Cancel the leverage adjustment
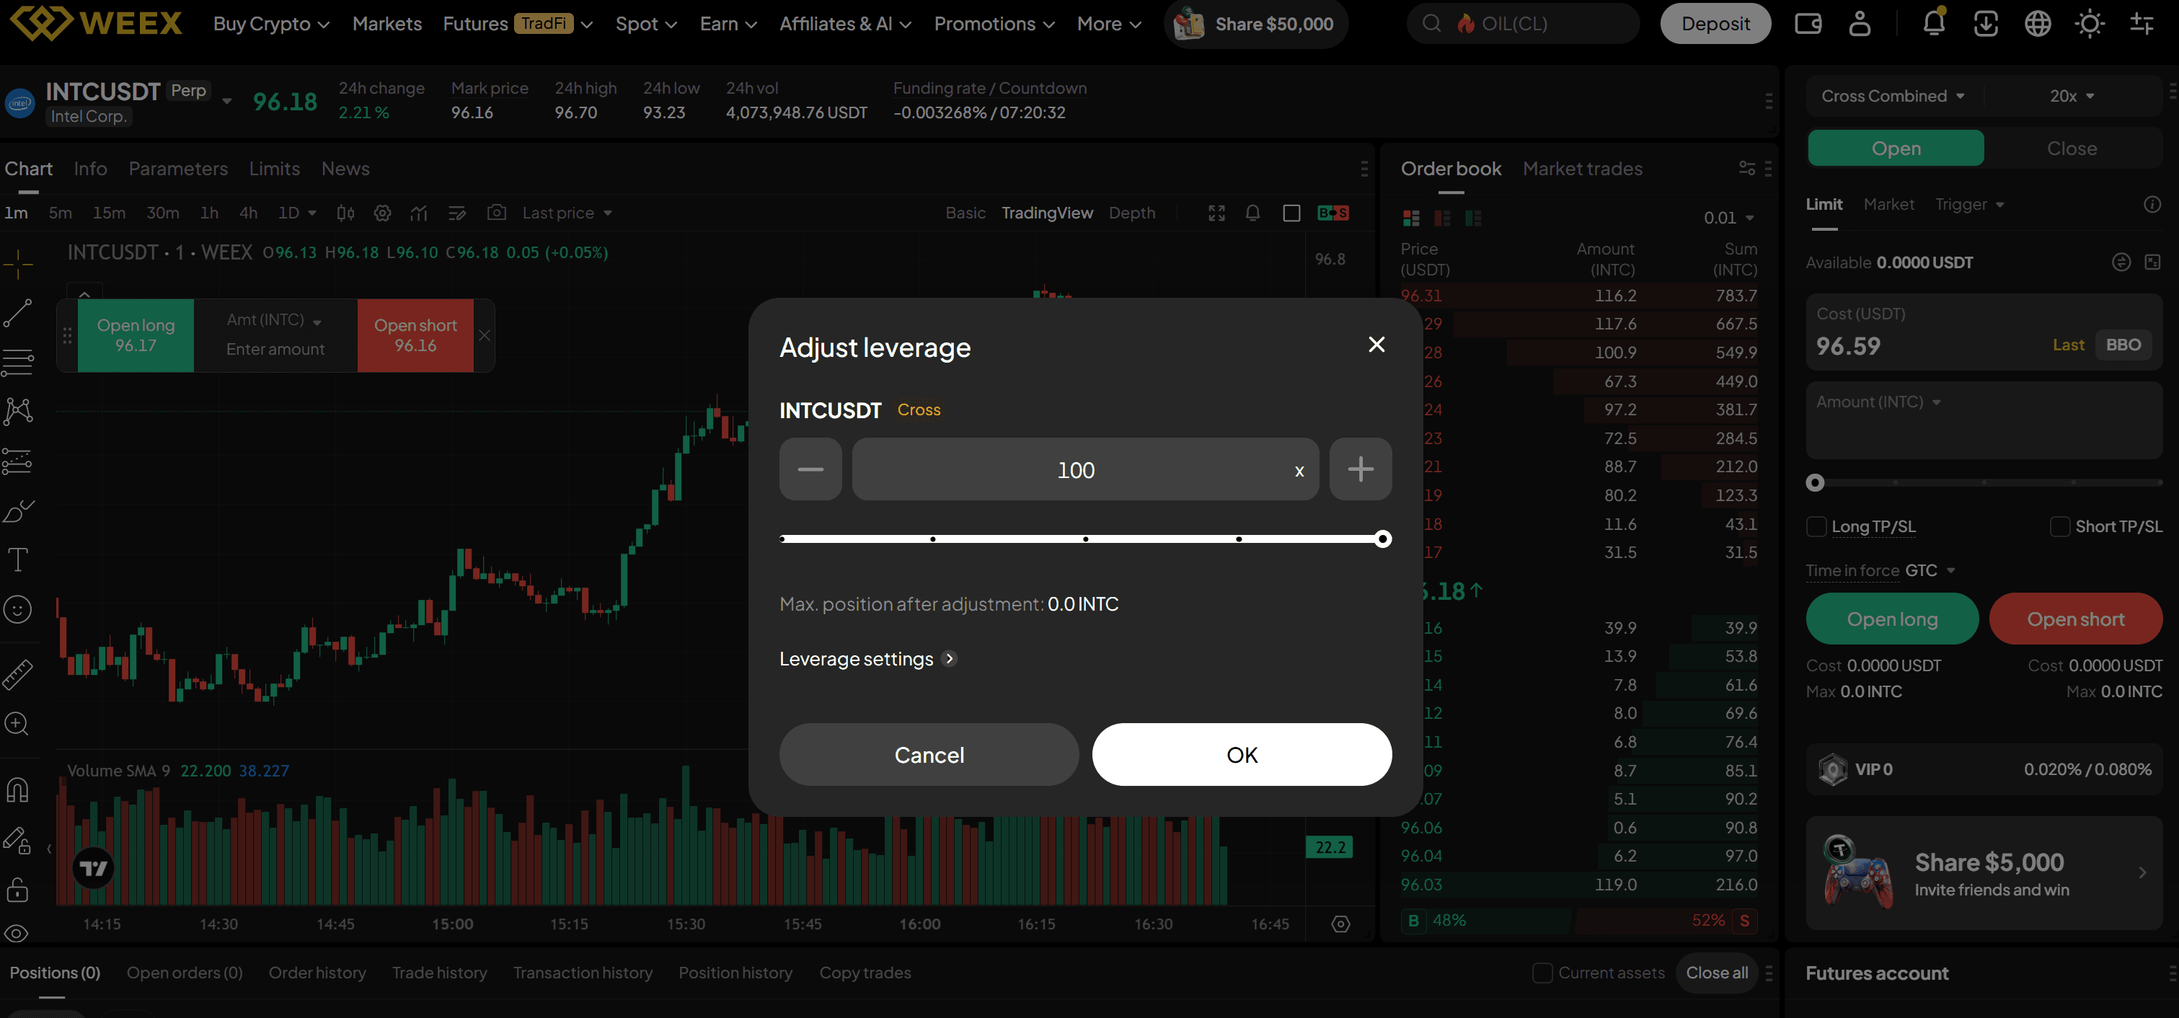Viewport: 2179px width, 1018px height. 929,754
